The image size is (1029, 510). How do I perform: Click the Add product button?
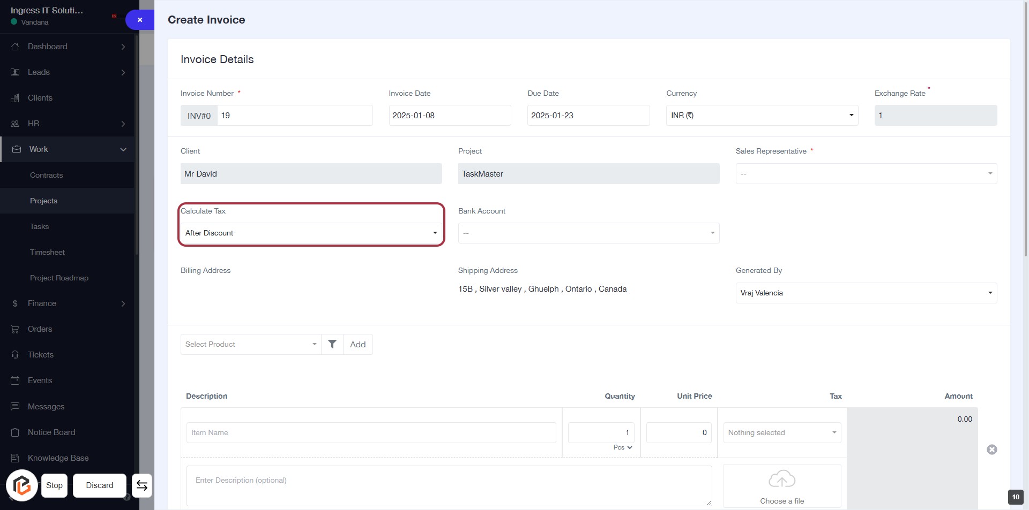coord(357,344)
